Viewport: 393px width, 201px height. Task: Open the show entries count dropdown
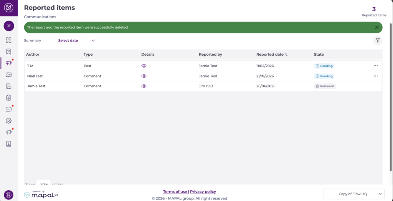pyautogui.click(x=43, y=184)
